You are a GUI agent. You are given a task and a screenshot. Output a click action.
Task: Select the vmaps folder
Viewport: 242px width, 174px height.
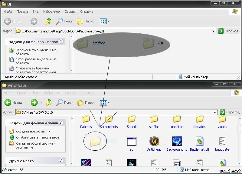coord(222,120)
